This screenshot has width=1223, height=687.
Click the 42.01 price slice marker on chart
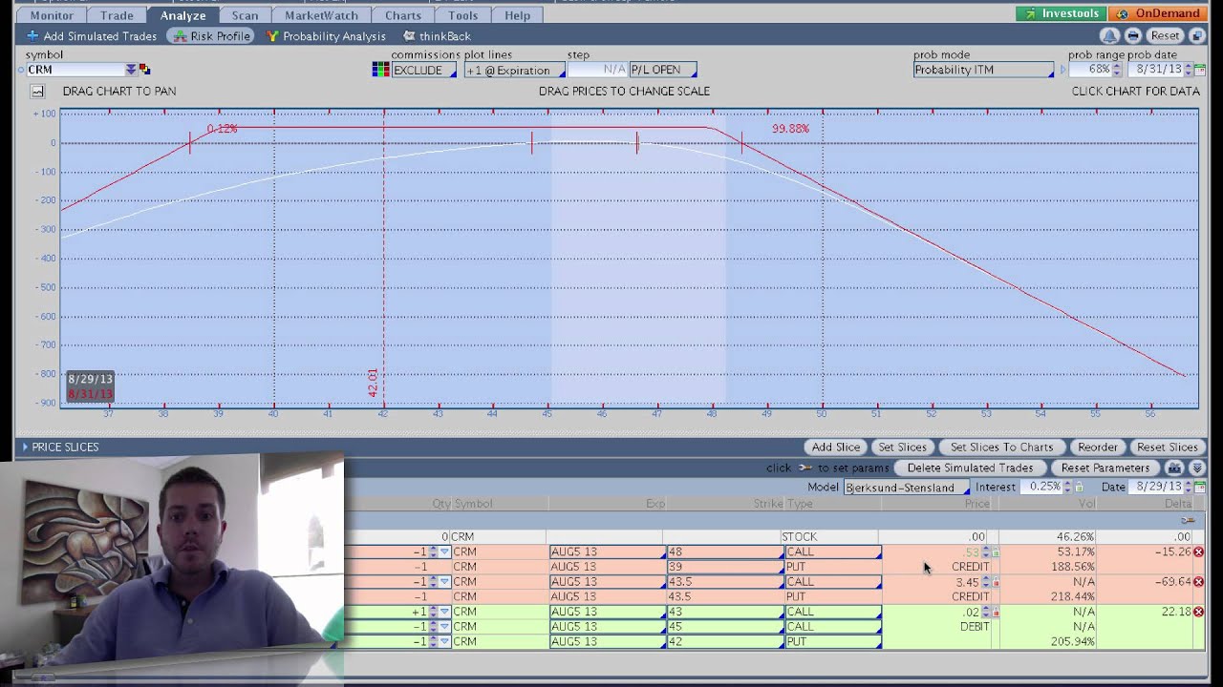click(x=373, y=383)
